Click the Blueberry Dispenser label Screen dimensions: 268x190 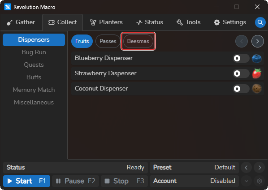pyautogui.click(x=104, y=58)
